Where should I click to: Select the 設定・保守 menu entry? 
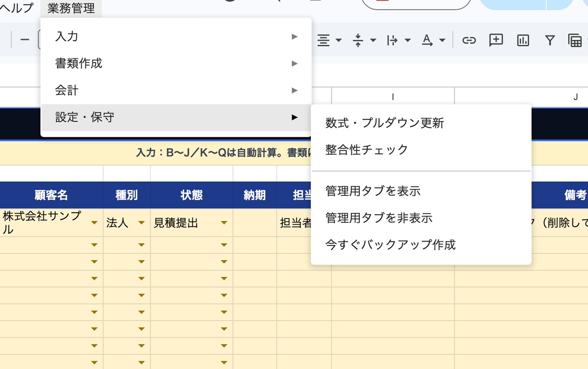coord(176,117)
